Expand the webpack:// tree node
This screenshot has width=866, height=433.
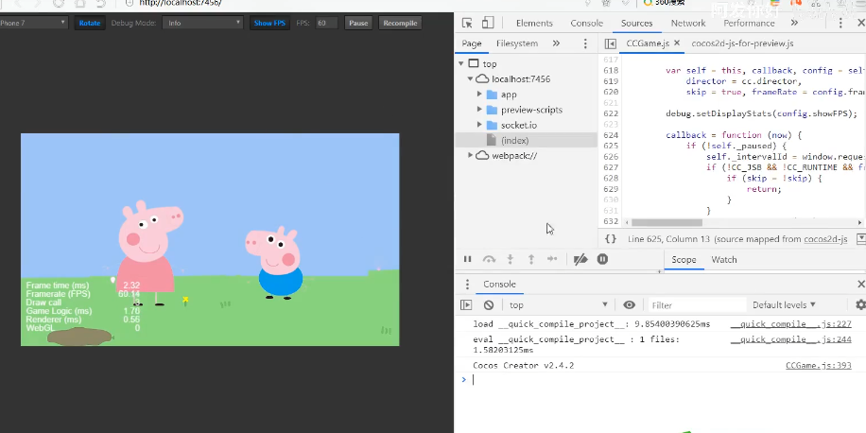tap(470, 156)
